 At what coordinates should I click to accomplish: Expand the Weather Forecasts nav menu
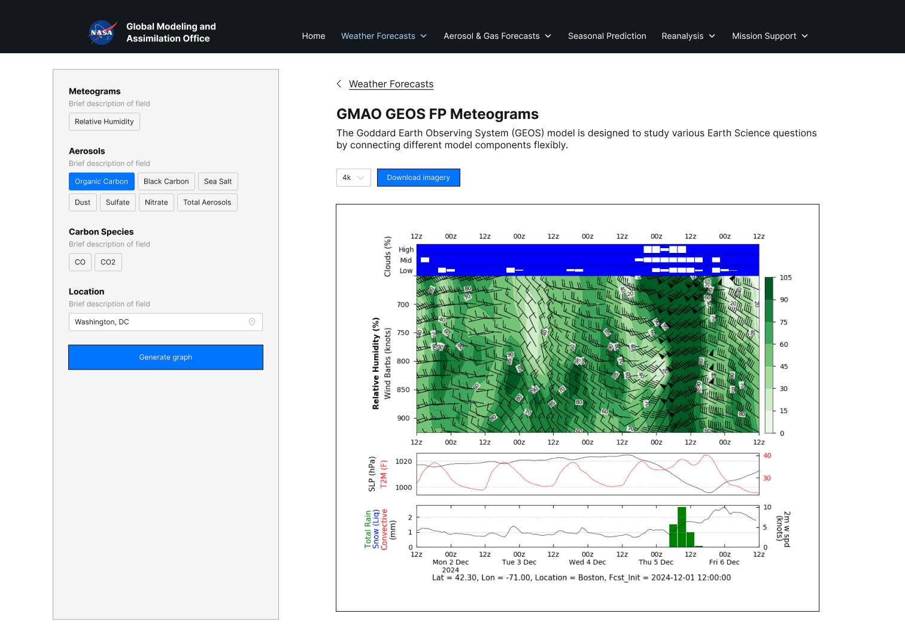tap(384, 36)
